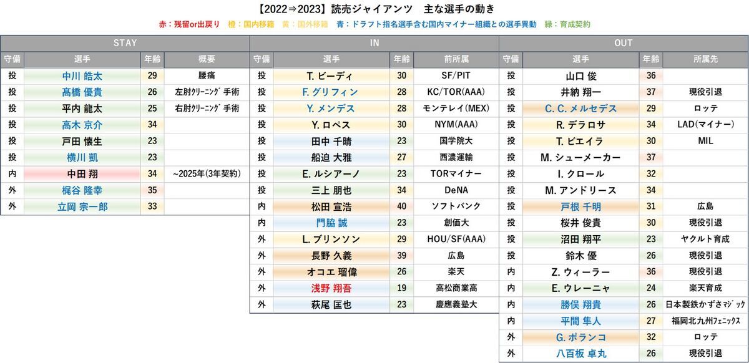This screenshot has width=749, height=363.
Task: Click the 高松商業高 cell
Action: [x=455, y=288]
